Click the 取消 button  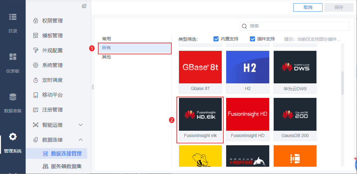point(308,7)
